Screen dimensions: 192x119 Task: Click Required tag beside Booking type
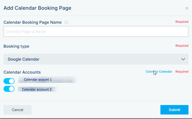tap(182, 46)
